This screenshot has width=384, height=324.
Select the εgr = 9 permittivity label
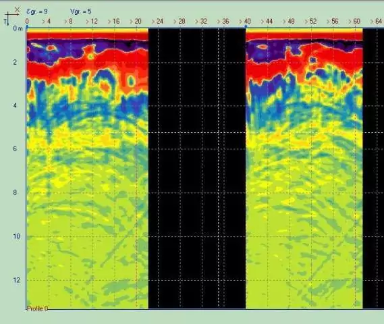tap(37, 11)
